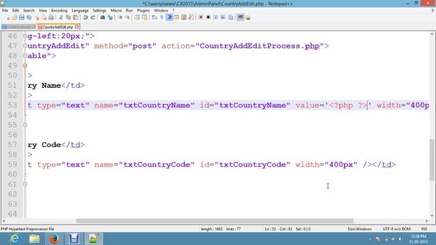
Task: Switch to the inactive tab left of CountryAddEdit.php
Action: [18, 27]
